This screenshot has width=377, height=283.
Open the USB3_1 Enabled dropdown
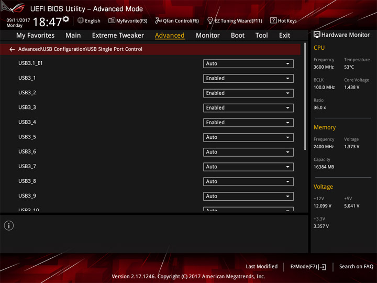click(x=248, y=79)
